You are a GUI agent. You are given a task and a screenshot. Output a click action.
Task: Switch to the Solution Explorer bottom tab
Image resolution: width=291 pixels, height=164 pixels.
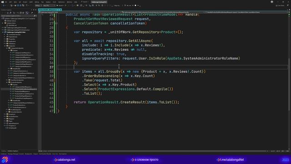coord(13,151)
